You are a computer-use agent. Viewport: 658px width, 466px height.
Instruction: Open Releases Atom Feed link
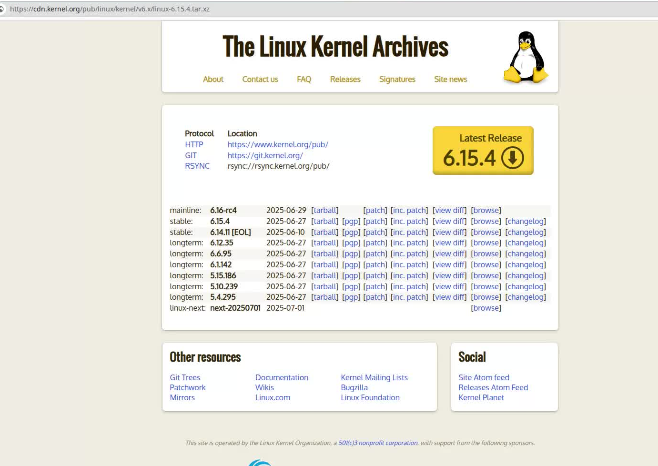(493, 387)
